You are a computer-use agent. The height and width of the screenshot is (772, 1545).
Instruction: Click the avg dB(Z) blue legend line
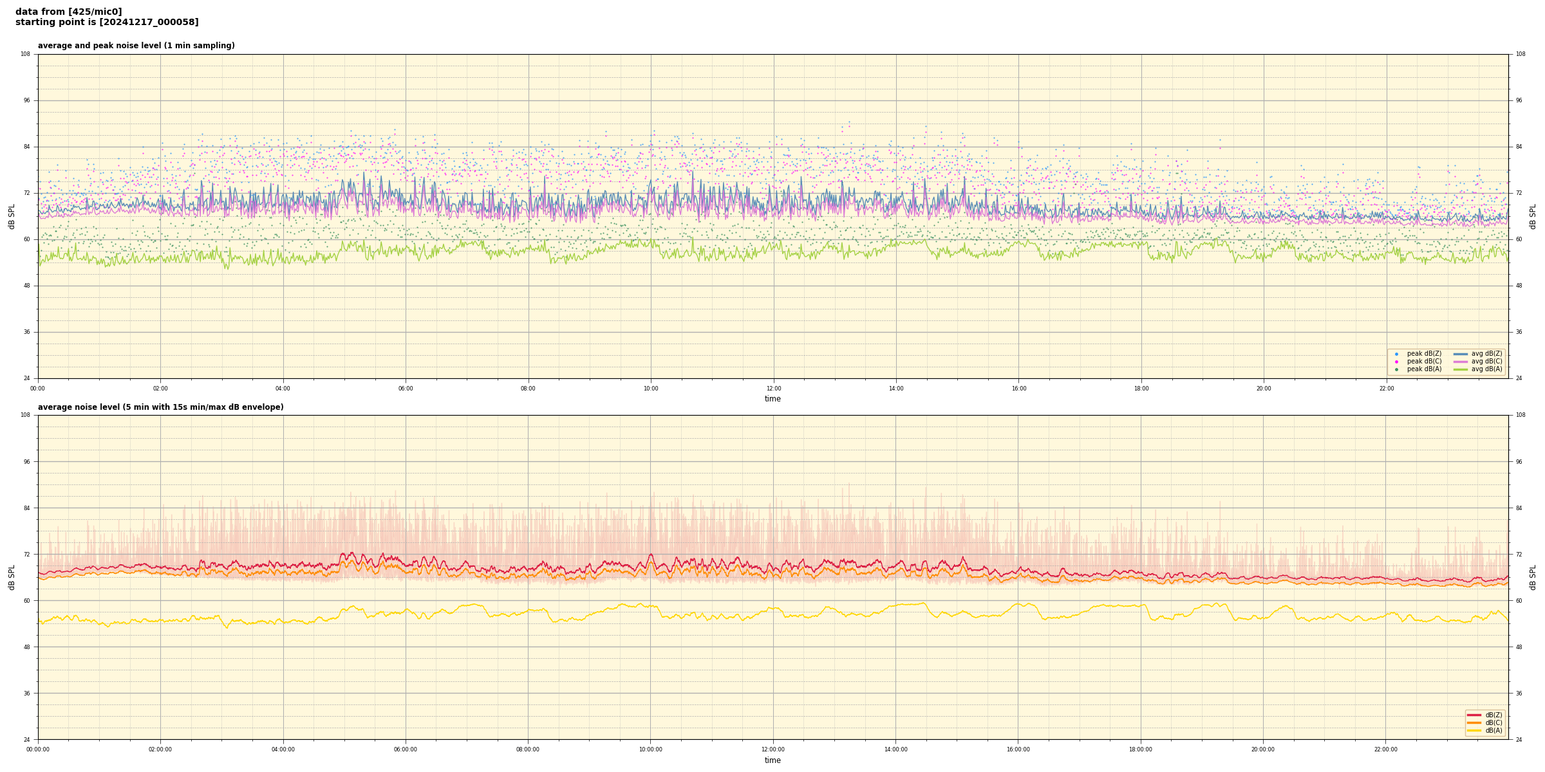click(1461, 354)
